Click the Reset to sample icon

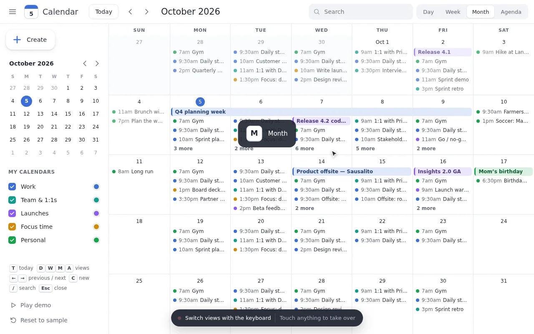13,320
